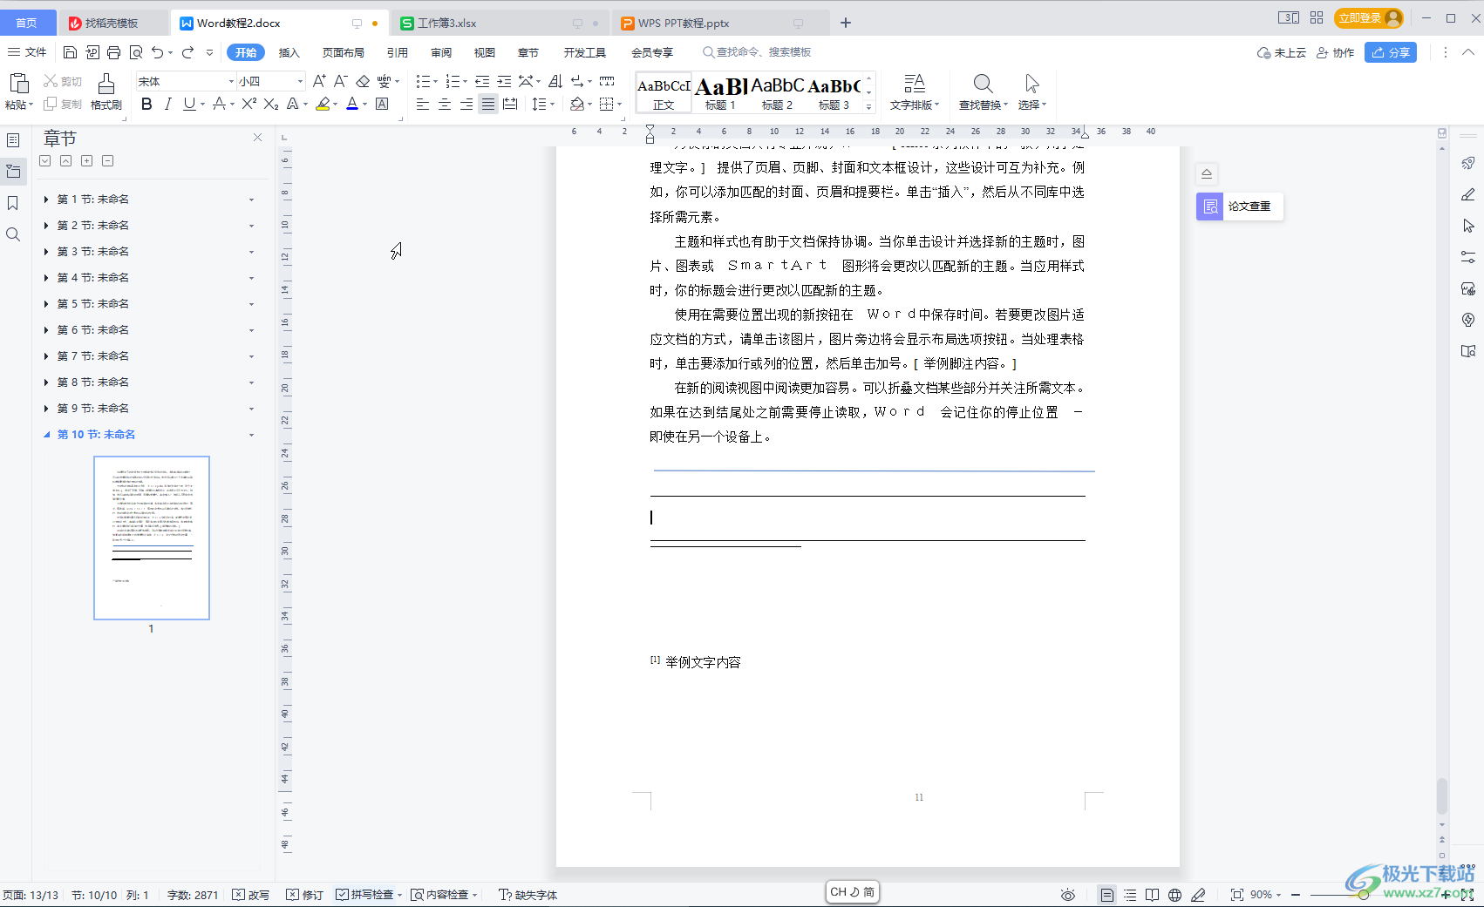Open Find and Replace tool
The image size is (1484, 907).
click(x=983, y=91)
